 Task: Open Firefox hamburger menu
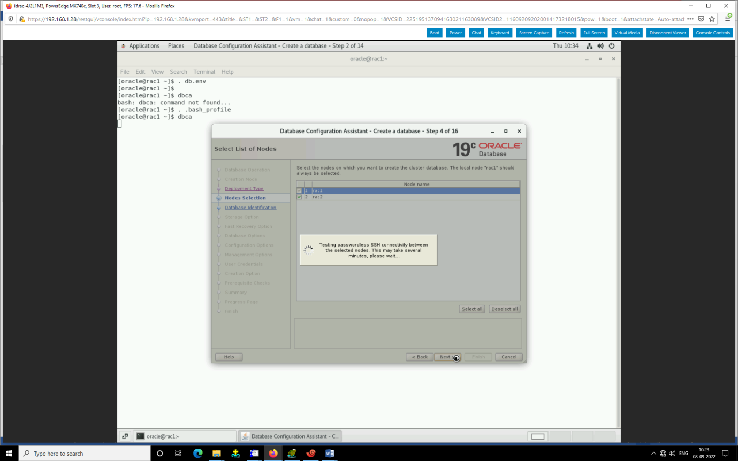[728, 19]
